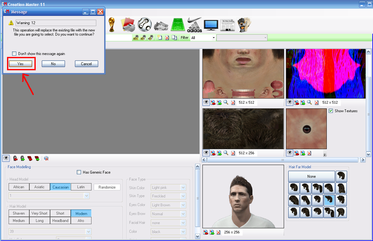Click the referee cards and whistle icon
This screenshot has width=373, height=241.
128,24
